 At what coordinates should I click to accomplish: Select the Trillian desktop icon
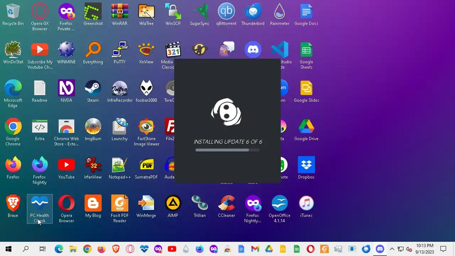[x=199, y=207]
